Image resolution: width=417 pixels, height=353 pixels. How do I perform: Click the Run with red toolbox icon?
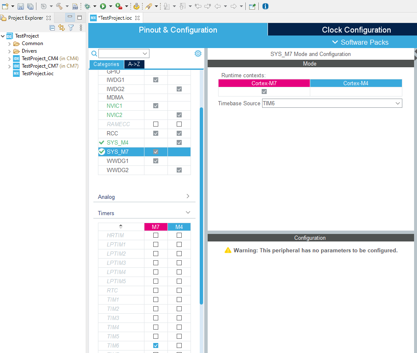tap(119, 6)
